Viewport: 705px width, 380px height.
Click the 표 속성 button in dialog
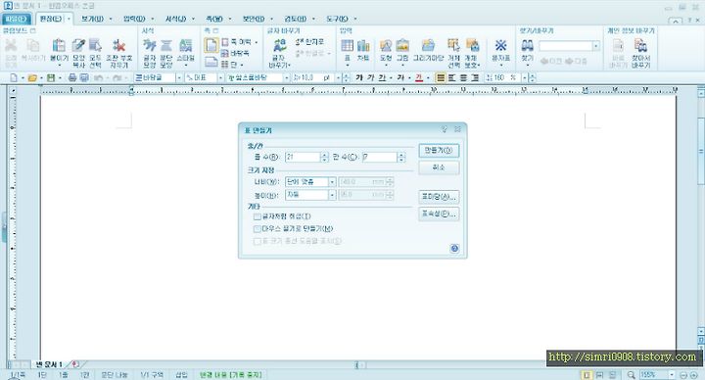(x=439, y=214)
